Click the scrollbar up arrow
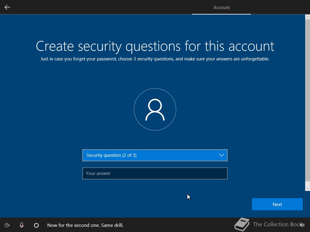This screenshot has height=232, width=310. coord(308,17)
